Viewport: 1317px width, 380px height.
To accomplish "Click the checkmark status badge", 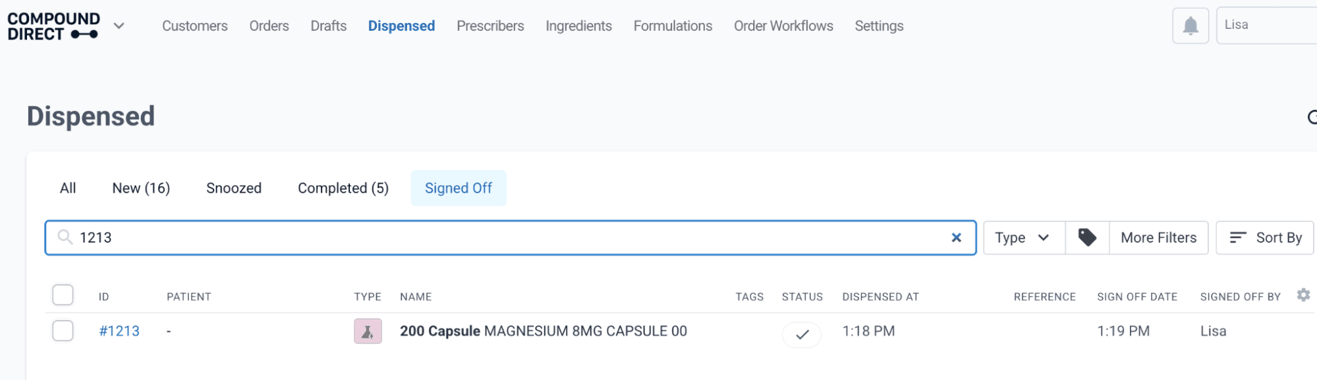I will (801, 334).
